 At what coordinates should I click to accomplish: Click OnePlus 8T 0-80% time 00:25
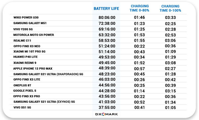[x=139, y=86]
